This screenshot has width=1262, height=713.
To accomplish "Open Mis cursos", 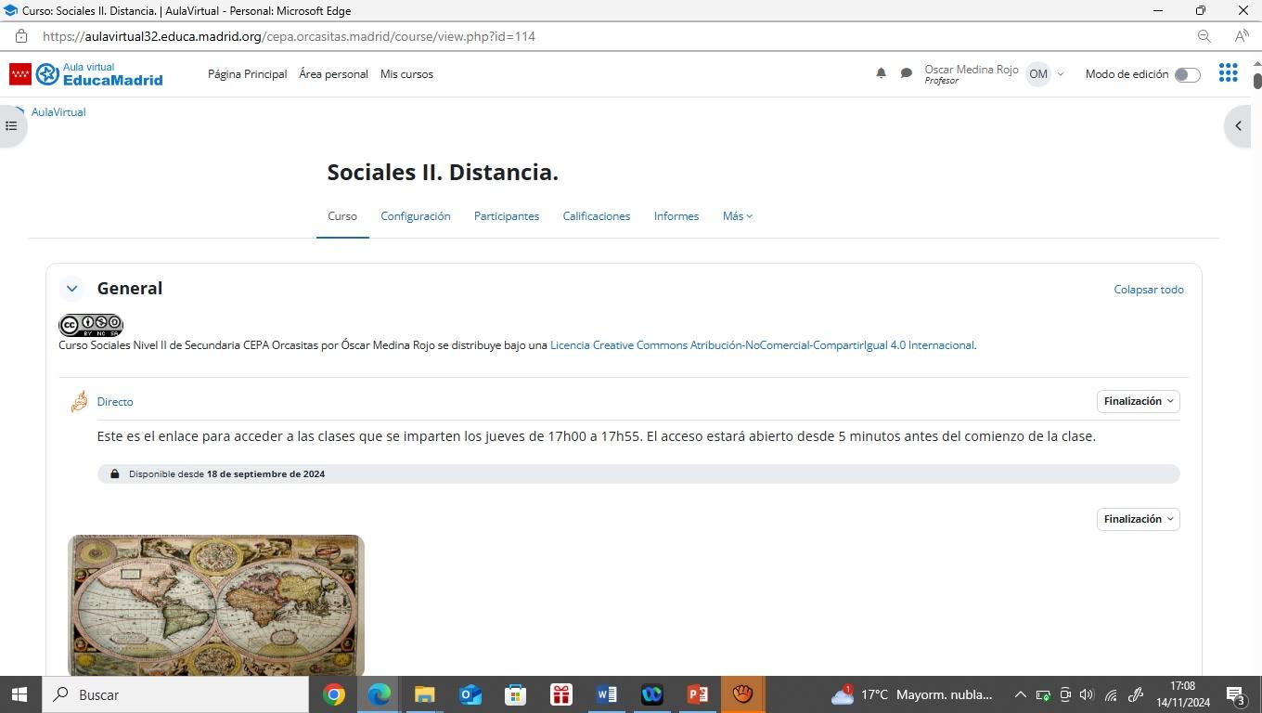I will [x=406, y=74].
